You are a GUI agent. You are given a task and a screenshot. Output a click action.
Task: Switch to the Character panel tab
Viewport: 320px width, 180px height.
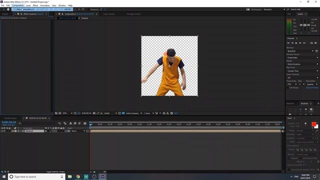290,103
